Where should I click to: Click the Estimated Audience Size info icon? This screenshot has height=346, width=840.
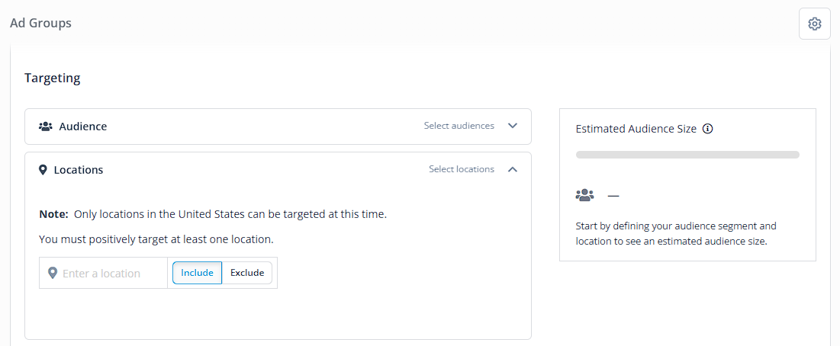coord(708,129)
